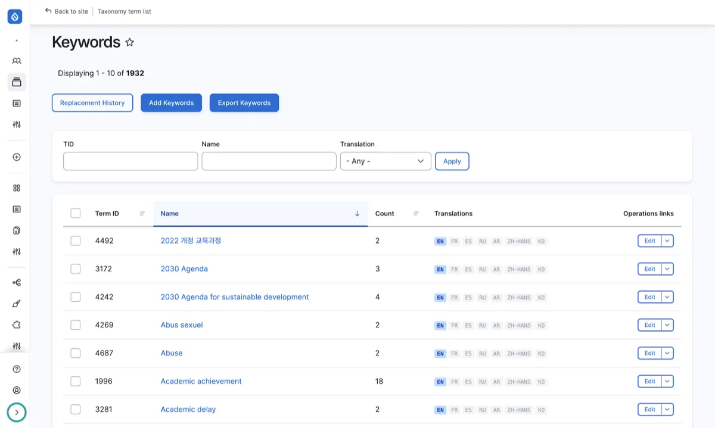715x428 pixels.
Task: Sort the table by the Count column
Action: [x=385, y=214]
